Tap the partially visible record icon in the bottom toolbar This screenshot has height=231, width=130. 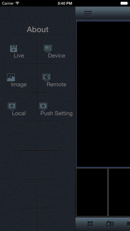click(x=128, y=224)
